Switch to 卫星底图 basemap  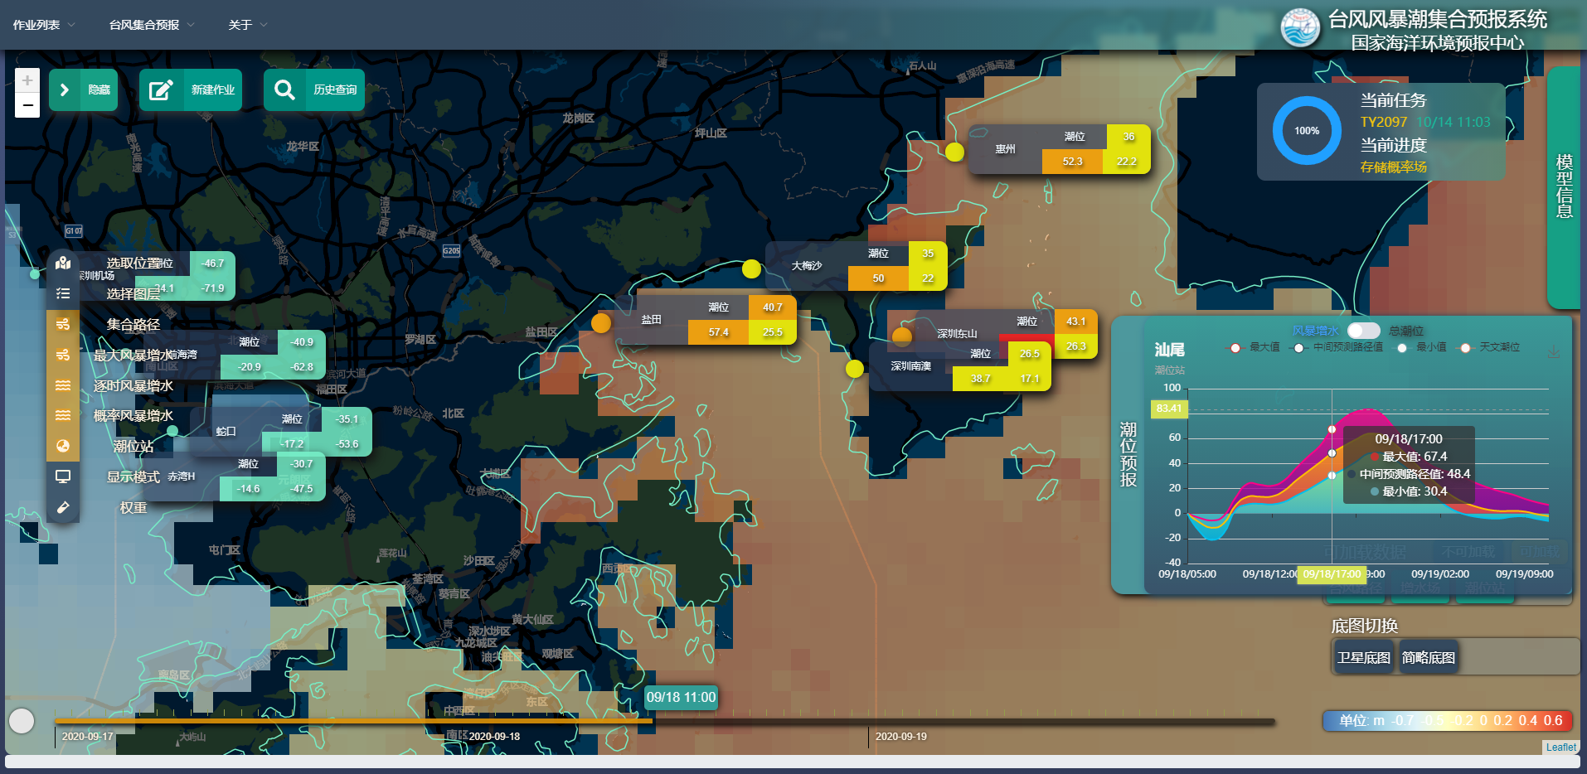(x=1364, y=657)
